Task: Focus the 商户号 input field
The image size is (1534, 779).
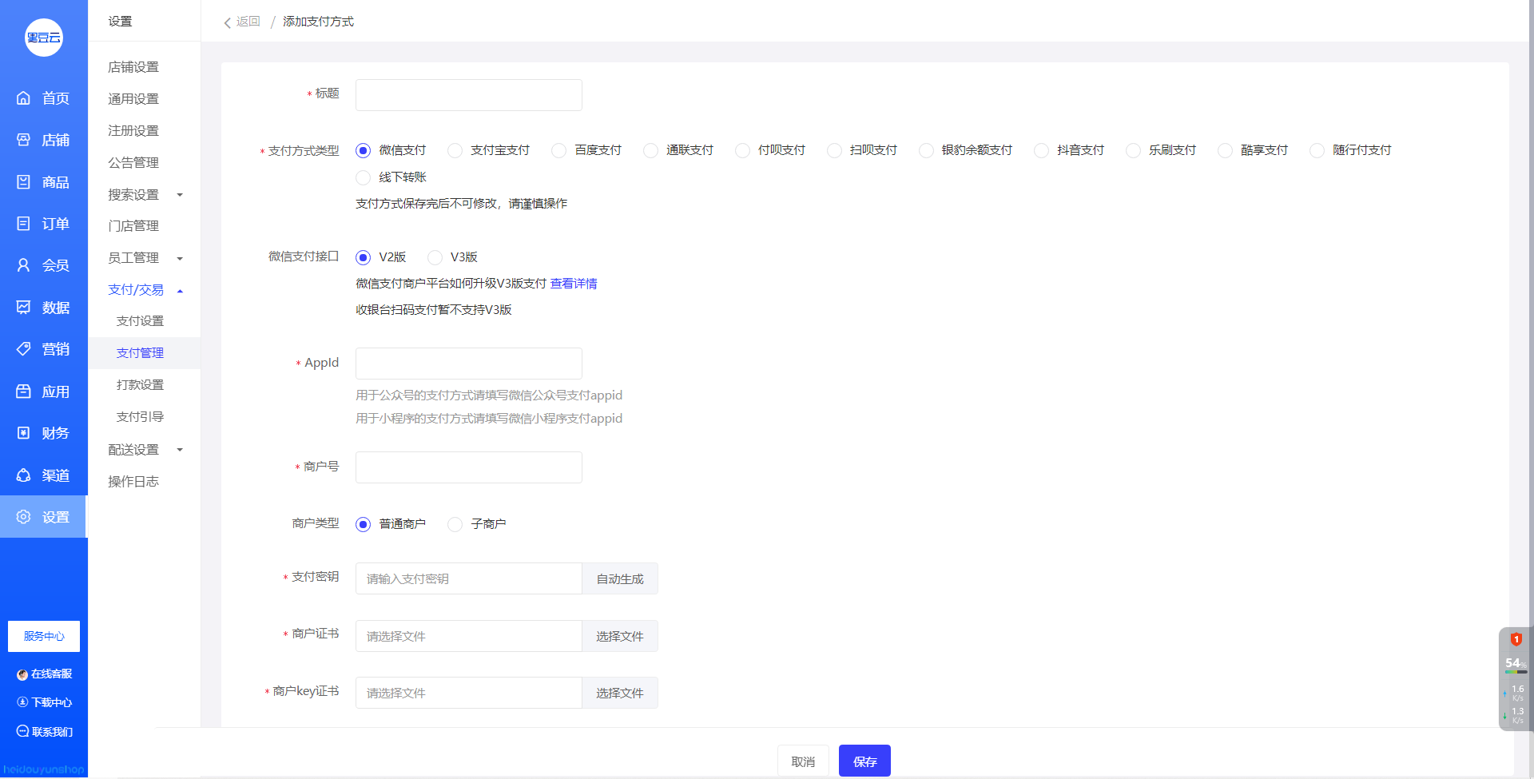Action: pyautogui.click(x=469, y=467)
